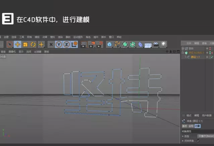
Task: Click the viewport zoom icon
Action: point(171,51)
